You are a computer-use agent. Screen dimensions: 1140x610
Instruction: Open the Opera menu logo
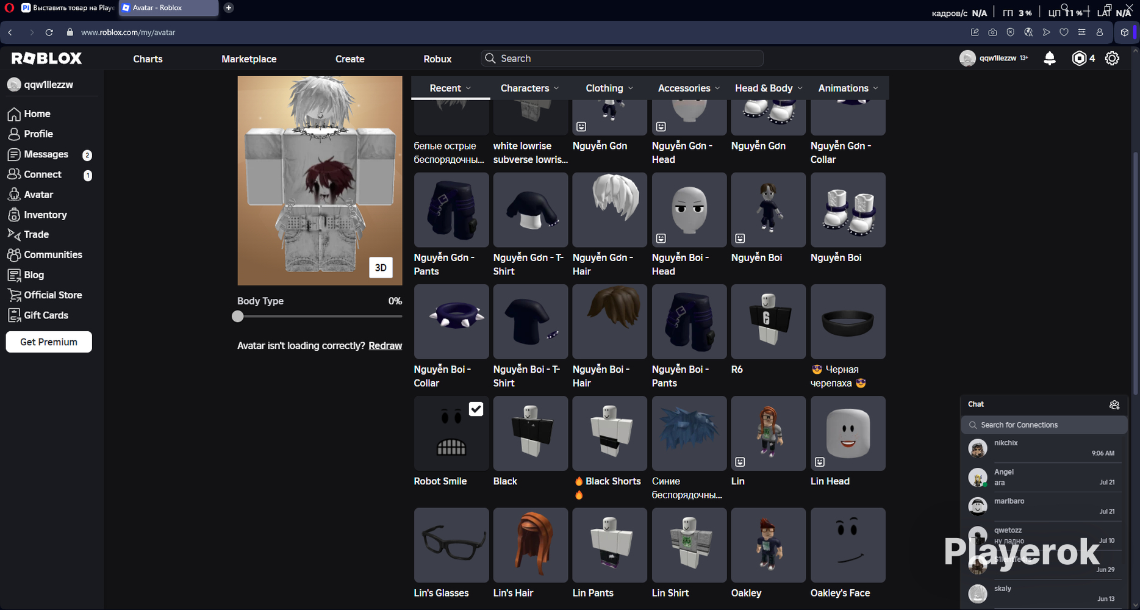pos(9,8)
